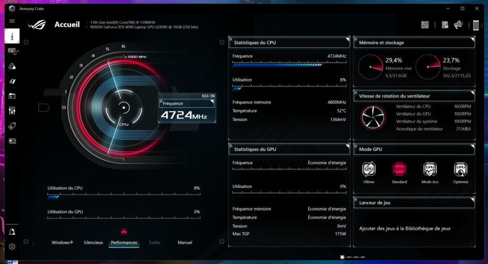488x264 pixels.
Task: Click the Accueil page title
Action: coord(67,25)
